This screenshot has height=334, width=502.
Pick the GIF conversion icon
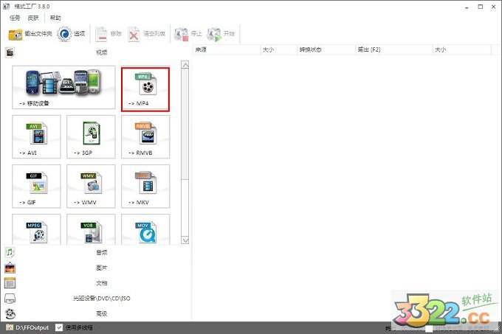pyautogui.click(x=37, y=186)
